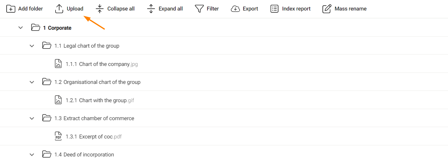Viewport: 448px width, 163px height.
Task: Open the Filter funnel icon
Action: click(199, 9)
